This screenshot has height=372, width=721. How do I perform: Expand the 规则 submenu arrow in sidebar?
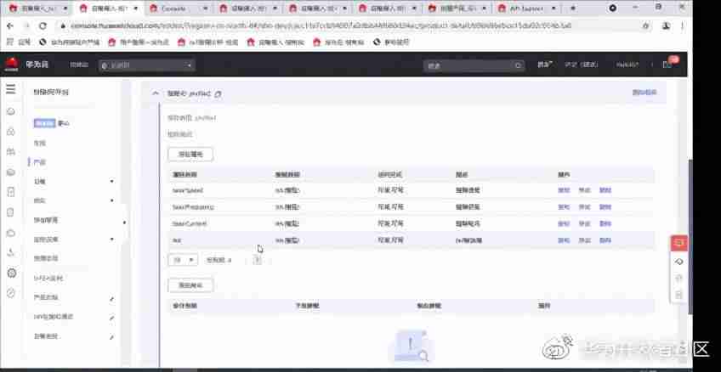(x=111, y=200)
